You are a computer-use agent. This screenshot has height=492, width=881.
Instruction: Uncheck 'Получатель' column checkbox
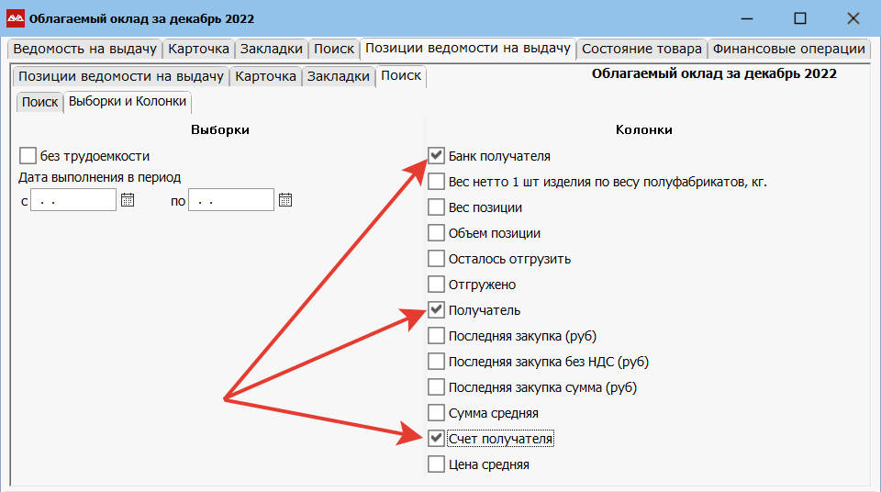pyautogui.click(x=437, y=310)
